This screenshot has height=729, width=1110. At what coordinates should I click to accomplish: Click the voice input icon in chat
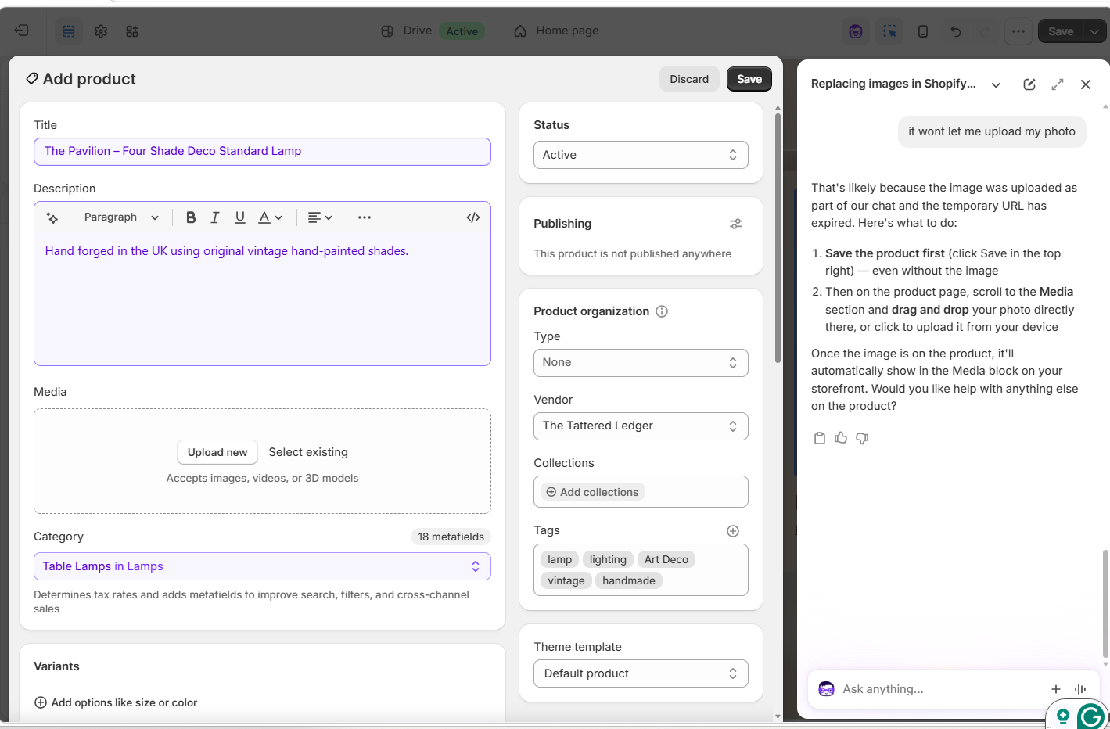(x=1080, y=689)
